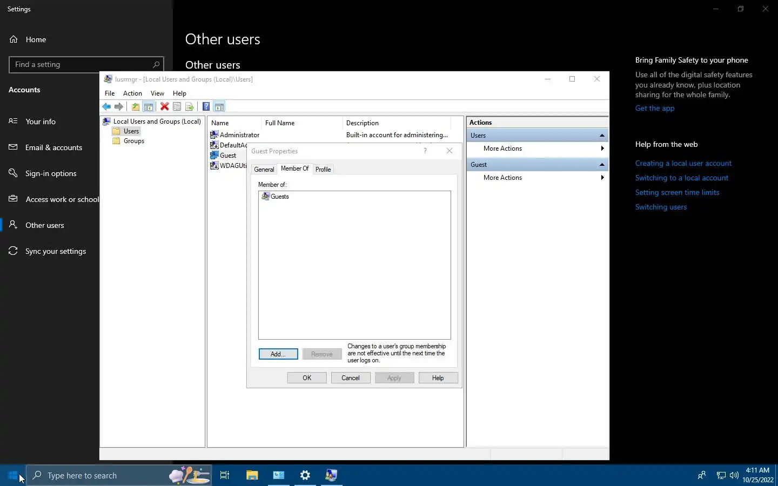Image resolution: width=778 pixels, height=486 pixels.
Task: Click the WDAGUtilityAccount user icon
Action: [x=214, y=166]
